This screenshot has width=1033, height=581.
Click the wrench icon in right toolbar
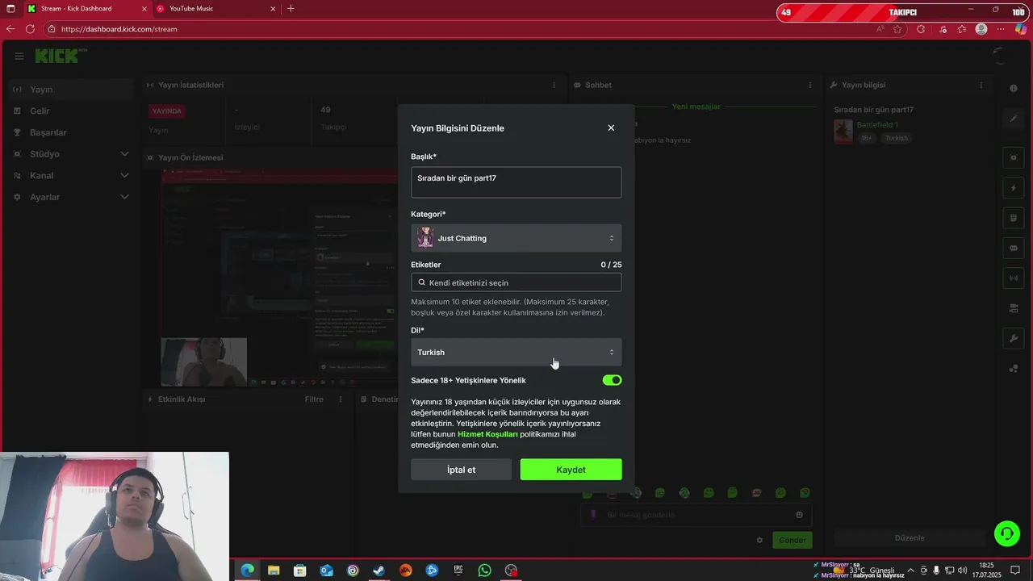1014,339
